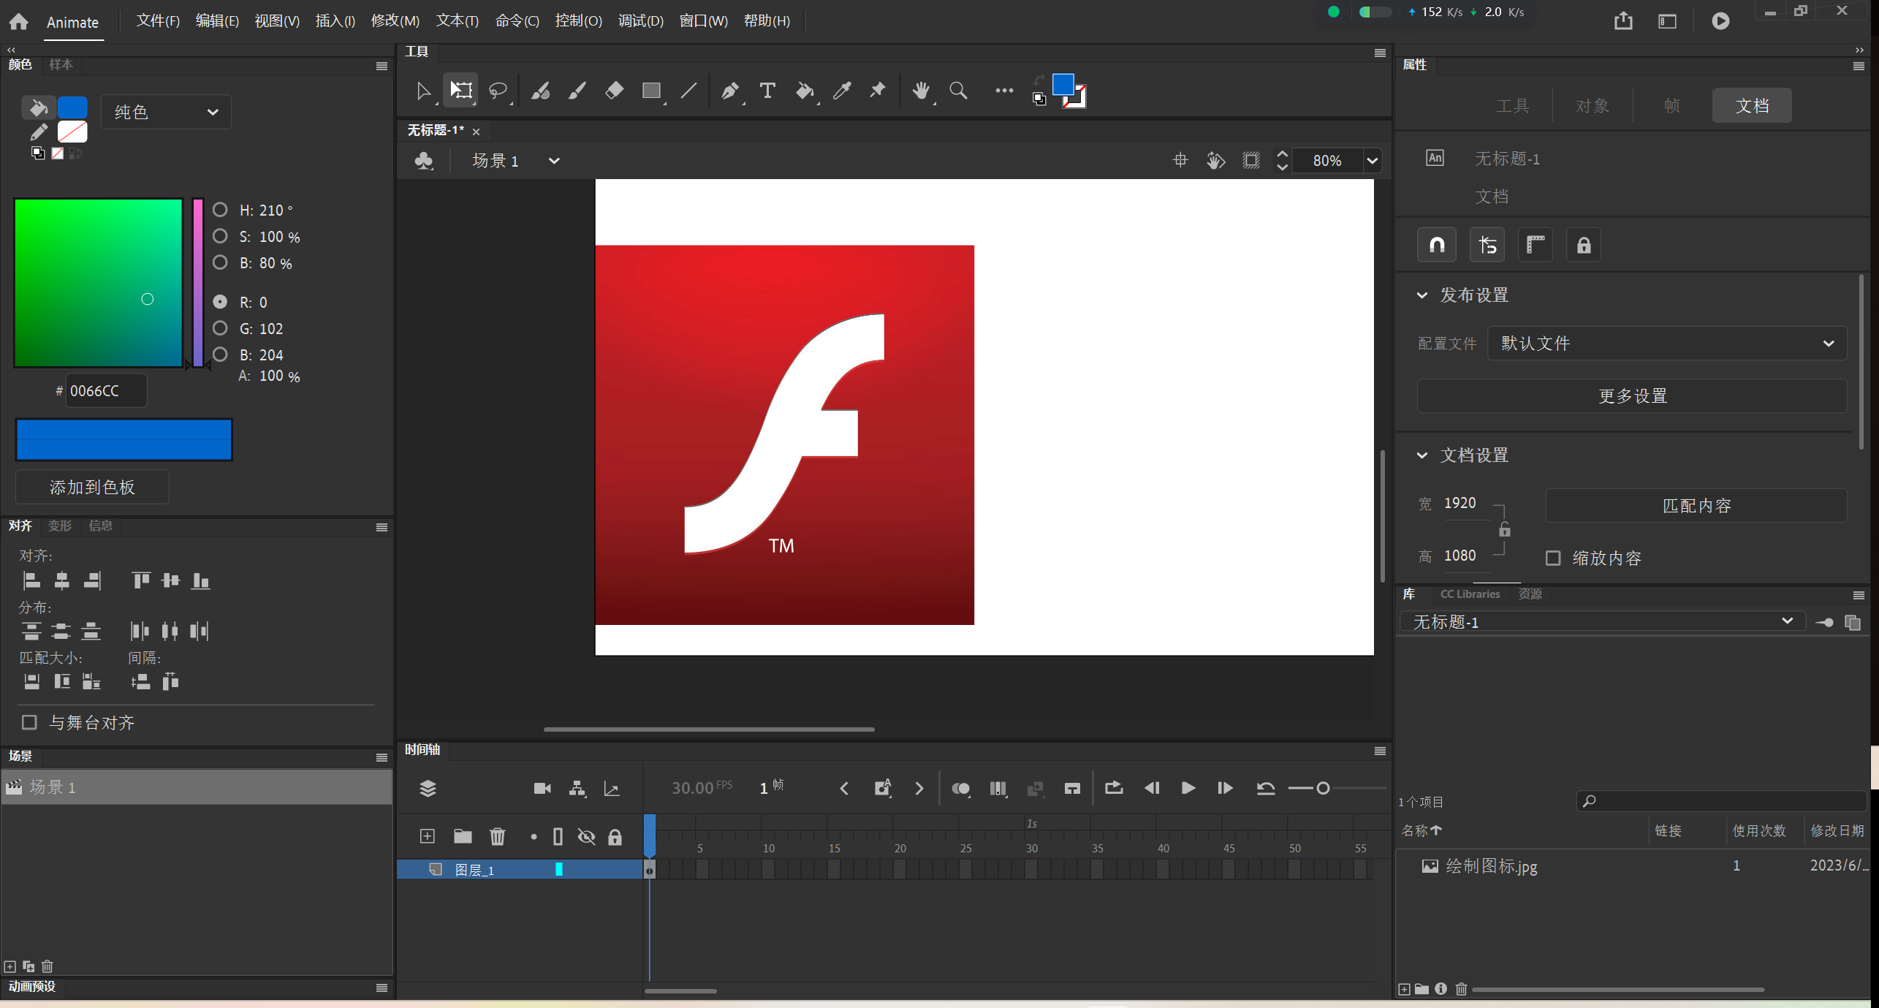Open more tools ellipsis menu

tap(1004, 91)
